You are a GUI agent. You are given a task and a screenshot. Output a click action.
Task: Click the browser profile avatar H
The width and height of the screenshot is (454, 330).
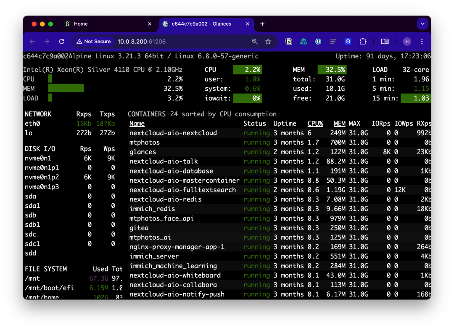(406, 42)
